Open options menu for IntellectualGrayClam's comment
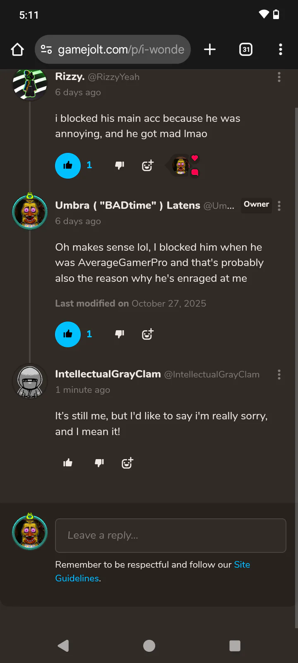The height and width of the screenshot is (663, 298). tap(279, 375)
